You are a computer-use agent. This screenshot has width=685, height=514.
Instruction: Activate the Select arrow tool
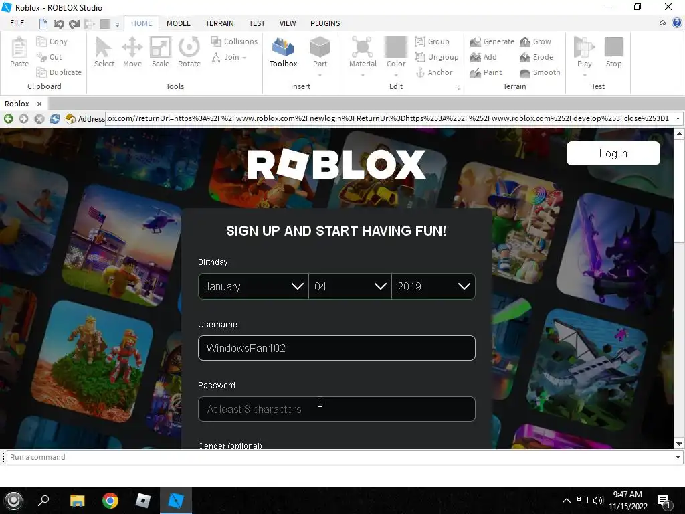pos(104,52)
